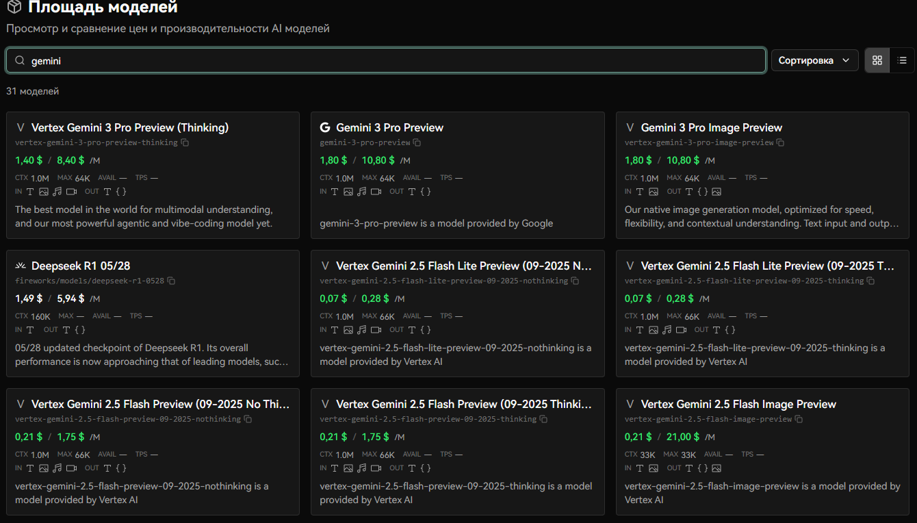The height and width of the screenshot is (523, 917).
Task: Click the 'Площадь моделей' page heading
Action: [x=103, y=8]
